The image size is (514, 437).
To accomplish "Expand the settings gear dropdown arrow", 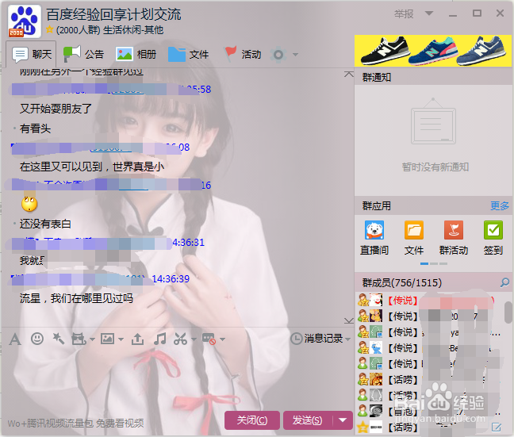I will point(295,55).
